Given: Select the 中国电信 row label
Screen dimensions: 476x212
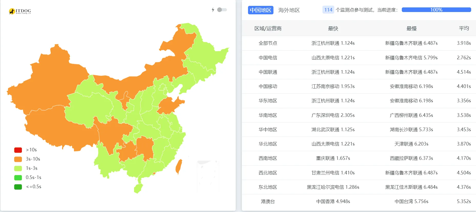Looking at the screenshot, I should 268,58.
